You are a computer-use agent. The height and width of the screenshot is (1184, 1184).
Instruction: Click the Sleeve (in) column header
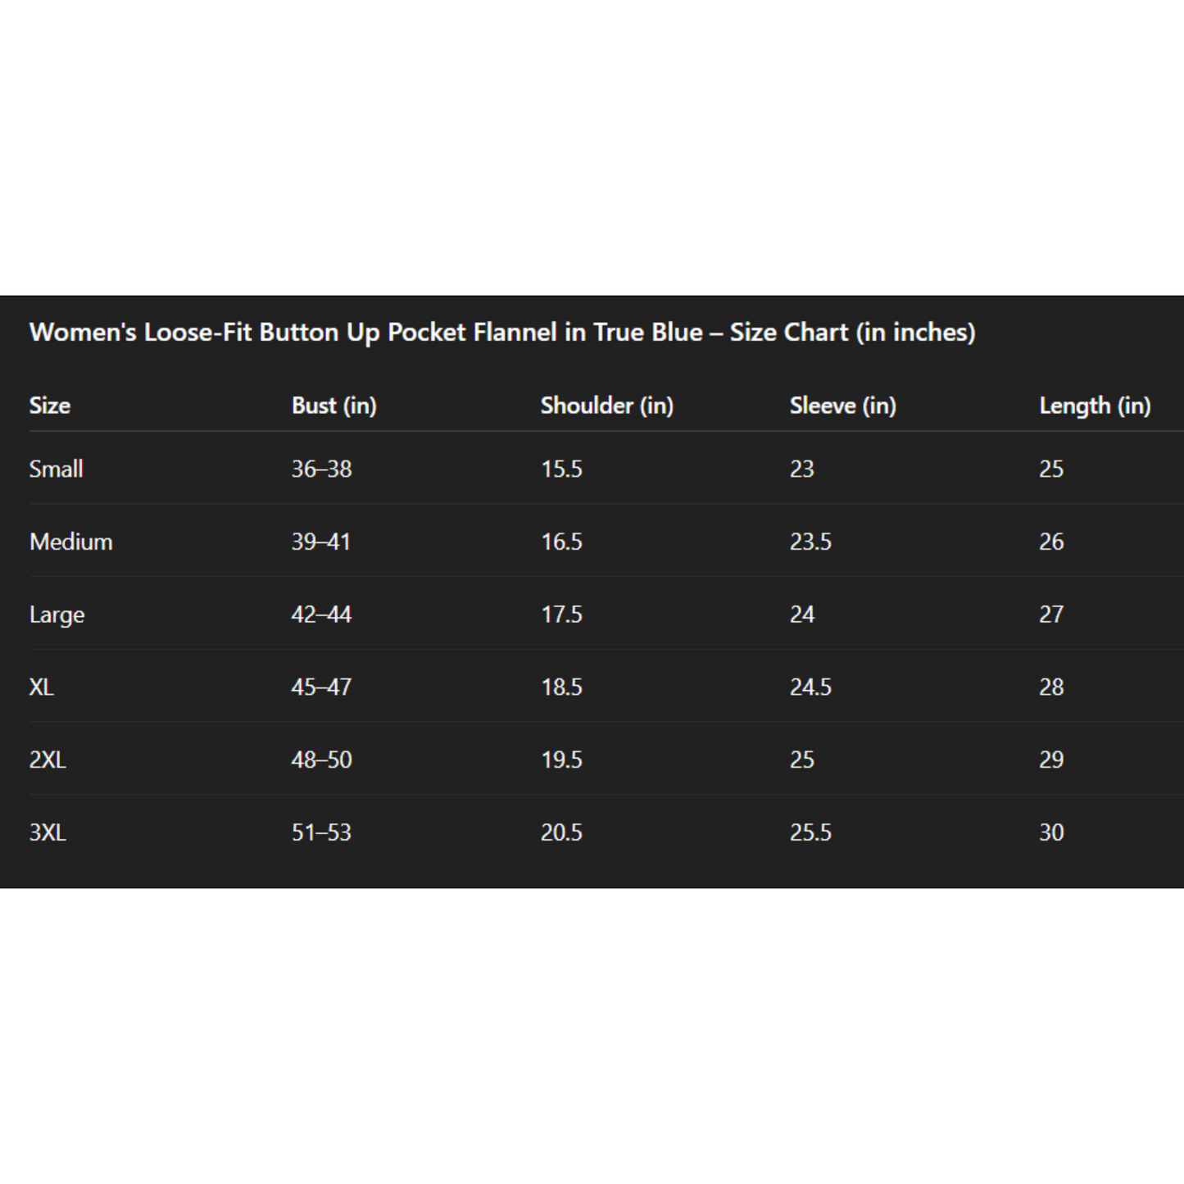[843, 406]
